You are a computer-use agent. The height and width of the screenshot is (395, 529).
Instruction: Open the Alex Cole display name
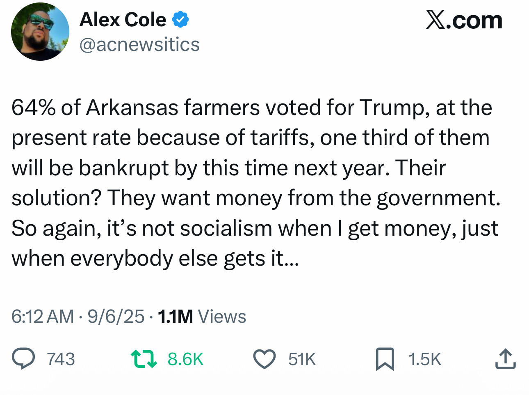[x=123, y=20]
